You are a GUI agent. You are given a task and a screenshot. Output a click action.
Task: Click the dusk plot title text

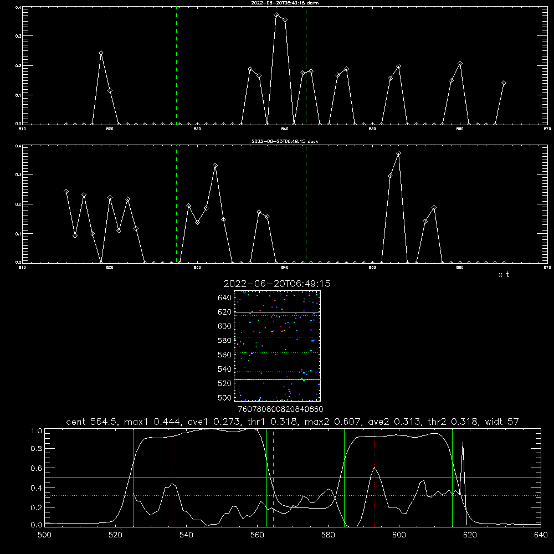(285, 141)
